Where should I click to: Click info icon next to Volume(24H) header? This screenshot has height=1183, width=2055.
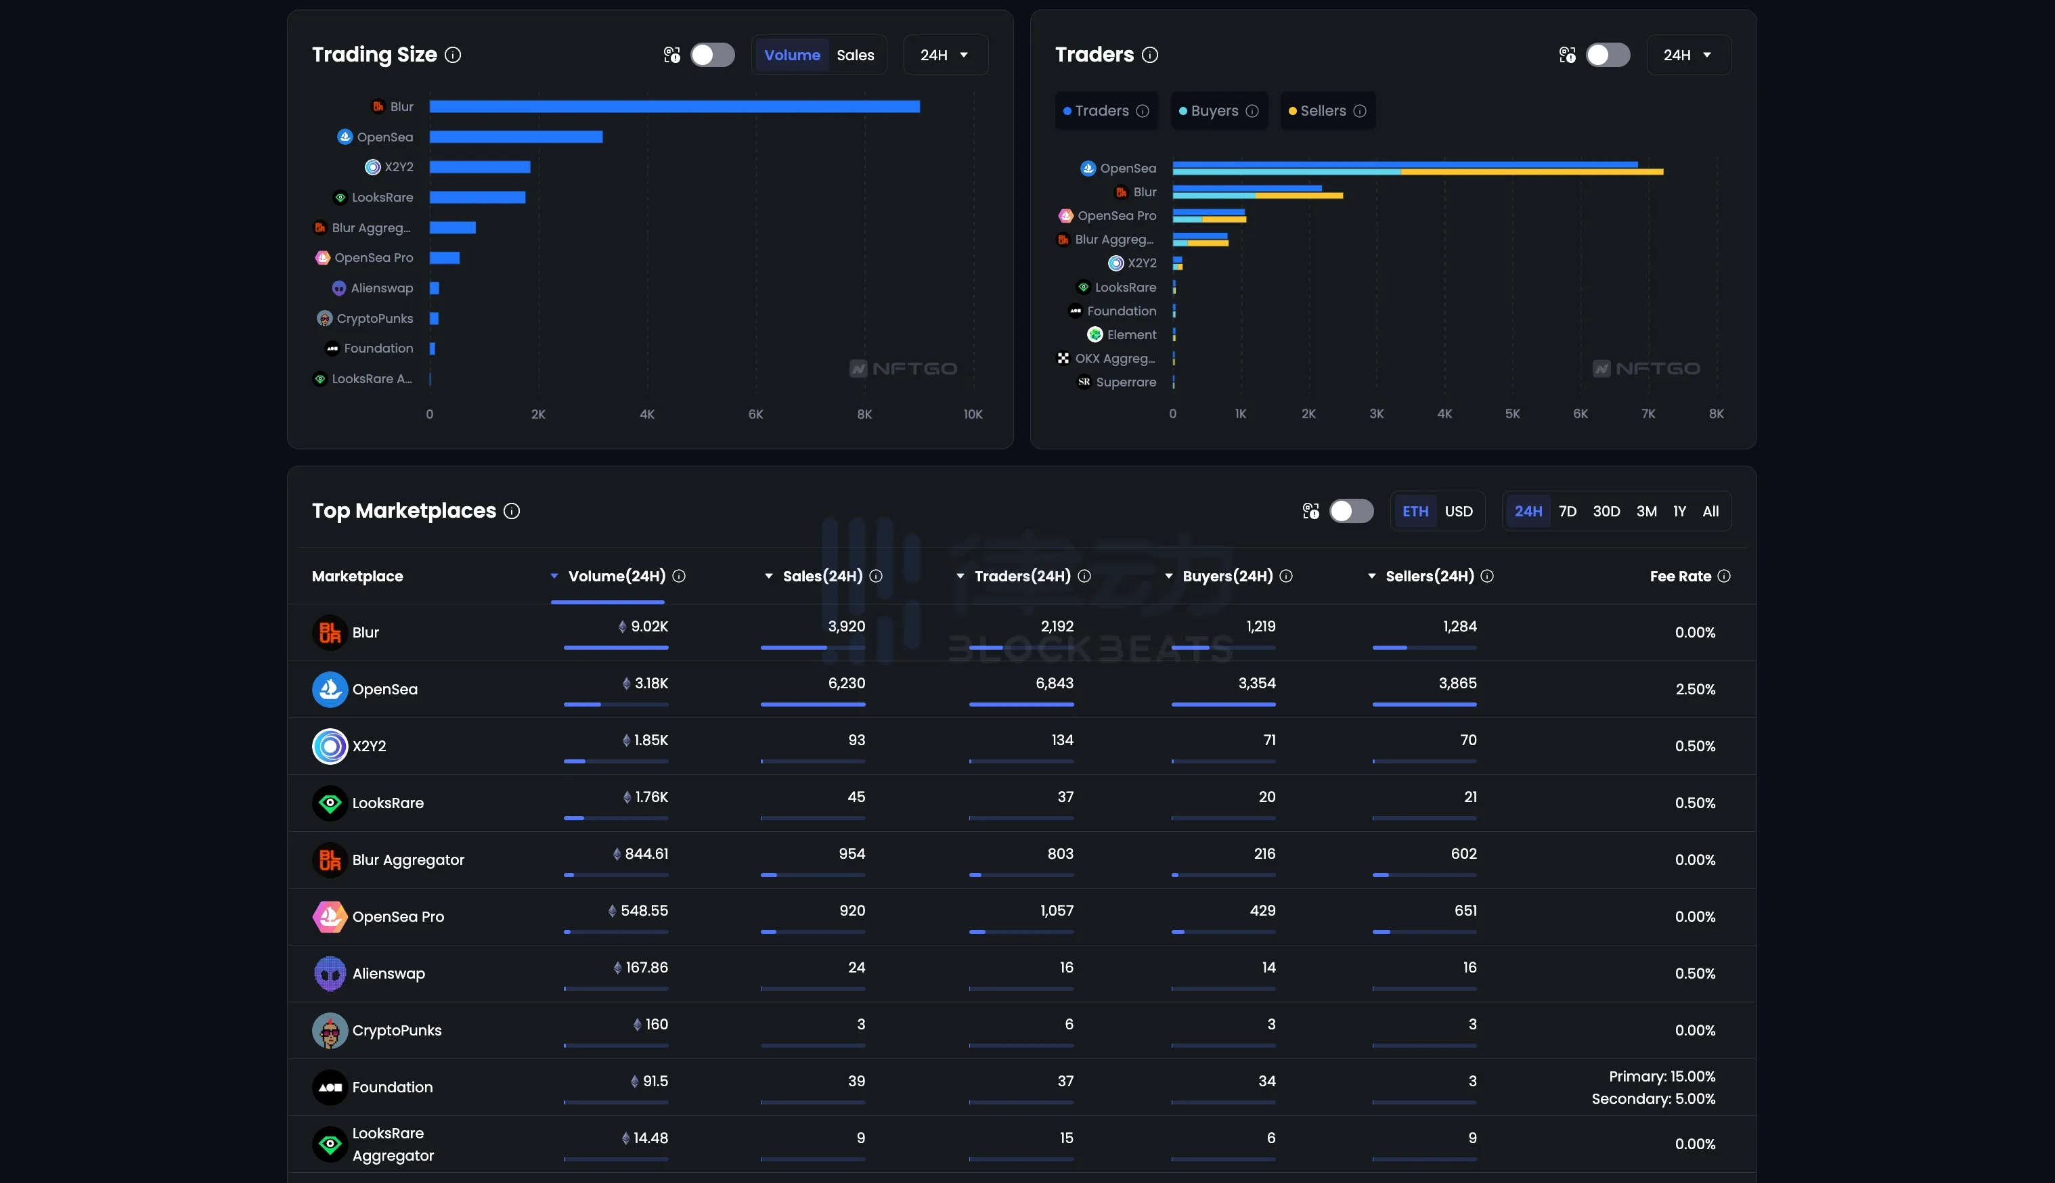click(x=680, y=576)
